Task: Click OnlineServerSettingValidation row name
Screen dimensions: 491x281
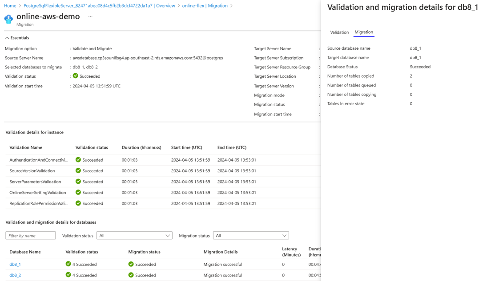Action: 37,193
